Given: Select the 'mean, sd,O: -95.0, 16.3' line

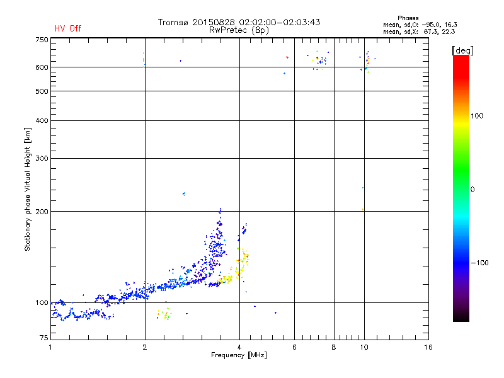Looking at the screenshot, I should (x=420, y=25).
